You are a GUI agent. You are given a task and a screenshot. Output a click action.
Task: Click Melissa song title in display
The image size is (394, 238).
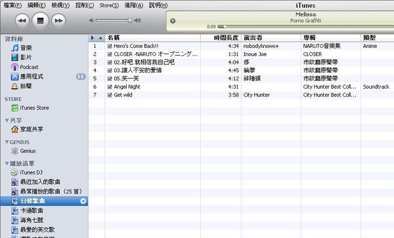click(305, 14)
